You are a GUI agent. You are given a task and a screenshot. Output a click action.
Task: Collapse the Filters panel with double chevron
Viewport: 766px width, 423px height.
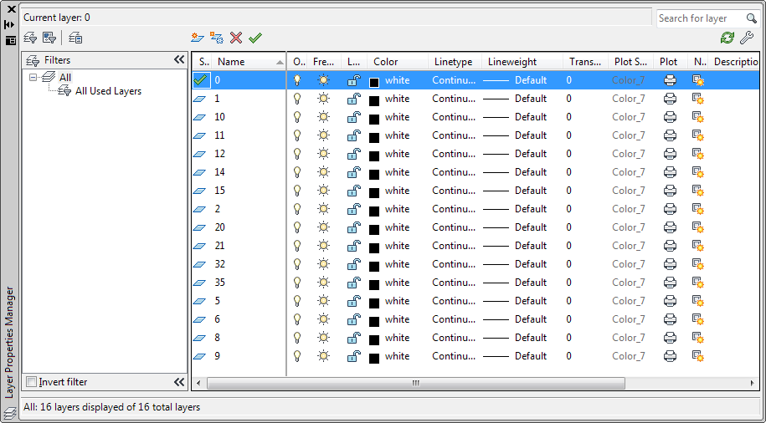pos(178,60)
